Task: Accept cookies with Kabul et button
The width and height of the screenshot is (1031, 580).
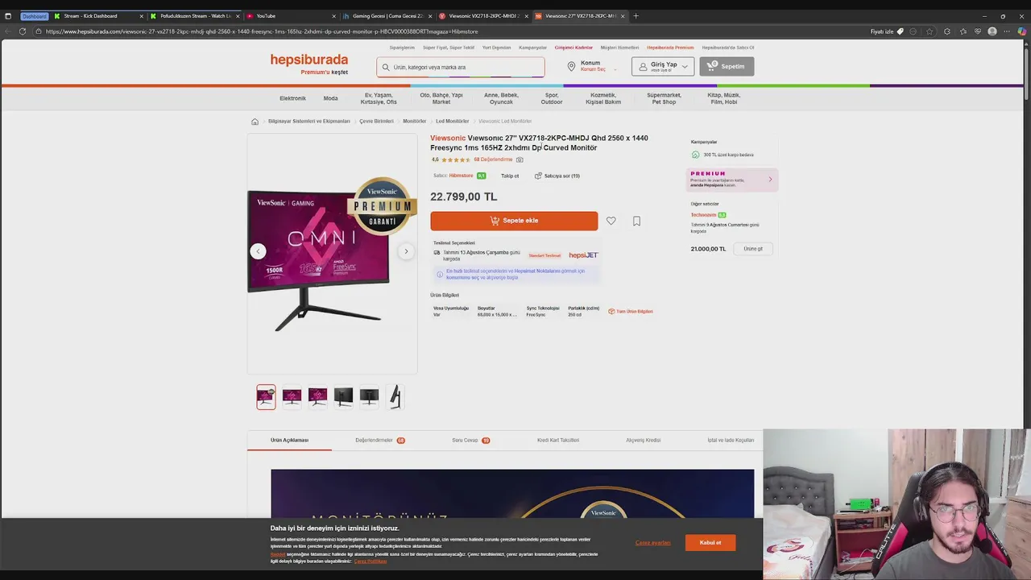Action: tap(710, 543)
